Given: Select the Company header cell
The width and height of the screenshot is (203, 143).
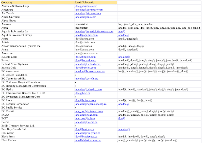Looking at the screenshot, I should tap(38, 3).
